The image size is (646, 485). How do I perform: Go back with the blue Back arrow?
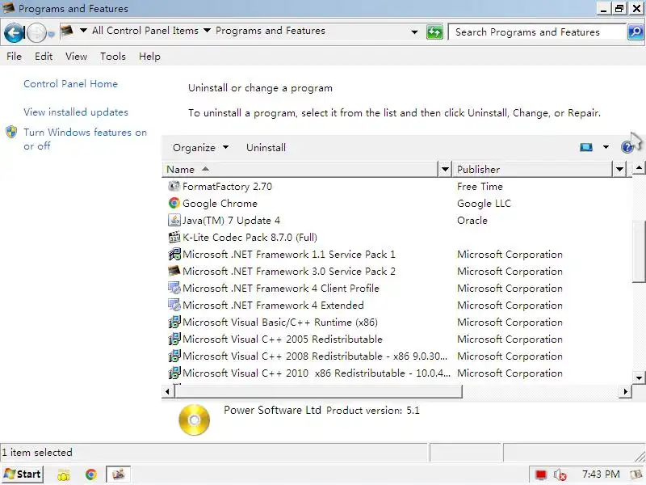[14, 32]
